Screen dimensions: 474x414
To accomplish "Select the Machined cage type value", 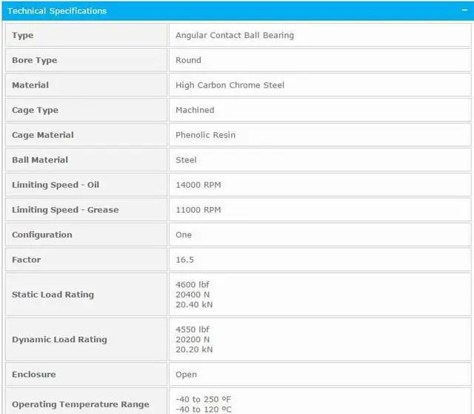I will (x=195, y=110).
